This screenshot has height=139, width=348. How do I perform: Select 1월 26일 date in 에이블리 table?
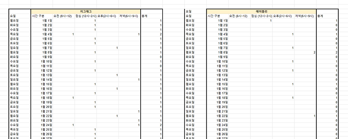click(222, 134)
